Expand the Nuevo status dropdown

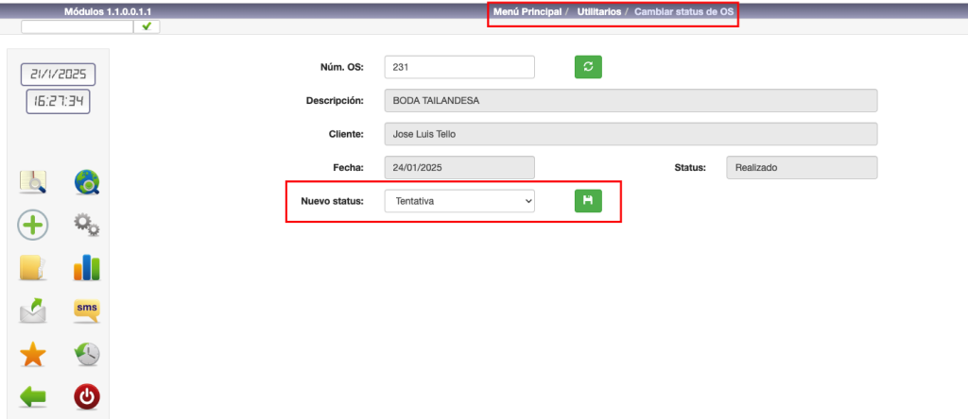pyautogui.click(x=459, y=201)
